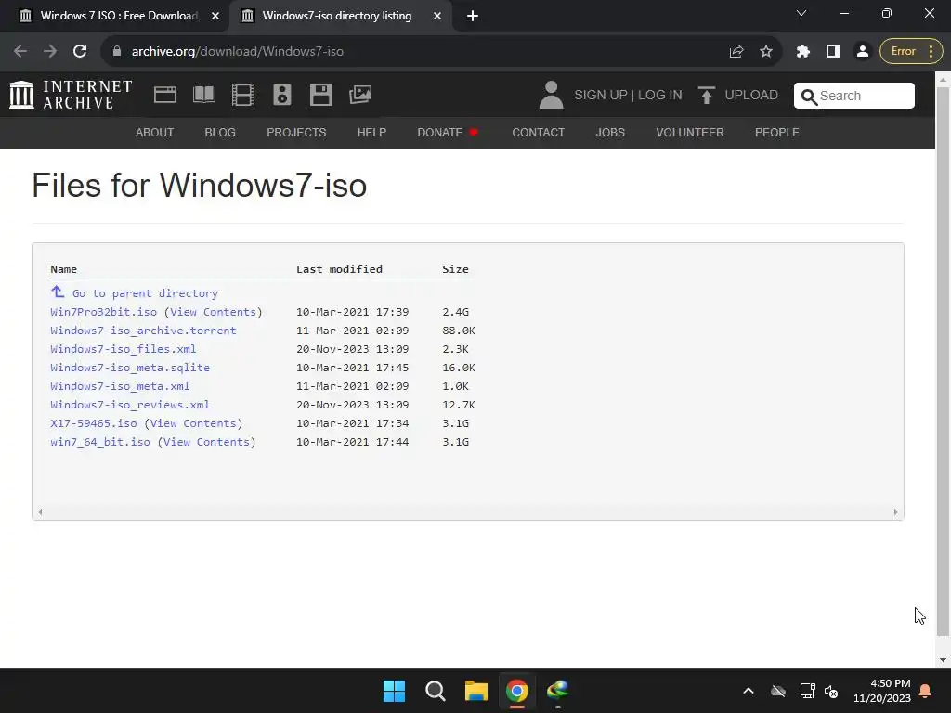The height and width of the screenshot is (713, 951).
Task: Click the UPLOAD text link
Action: [751, 96]
